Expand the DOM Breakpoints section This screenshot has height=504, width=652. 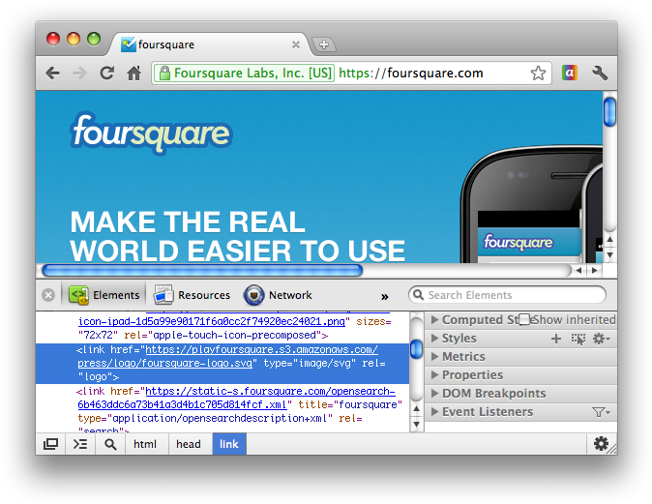pos(435,393)
